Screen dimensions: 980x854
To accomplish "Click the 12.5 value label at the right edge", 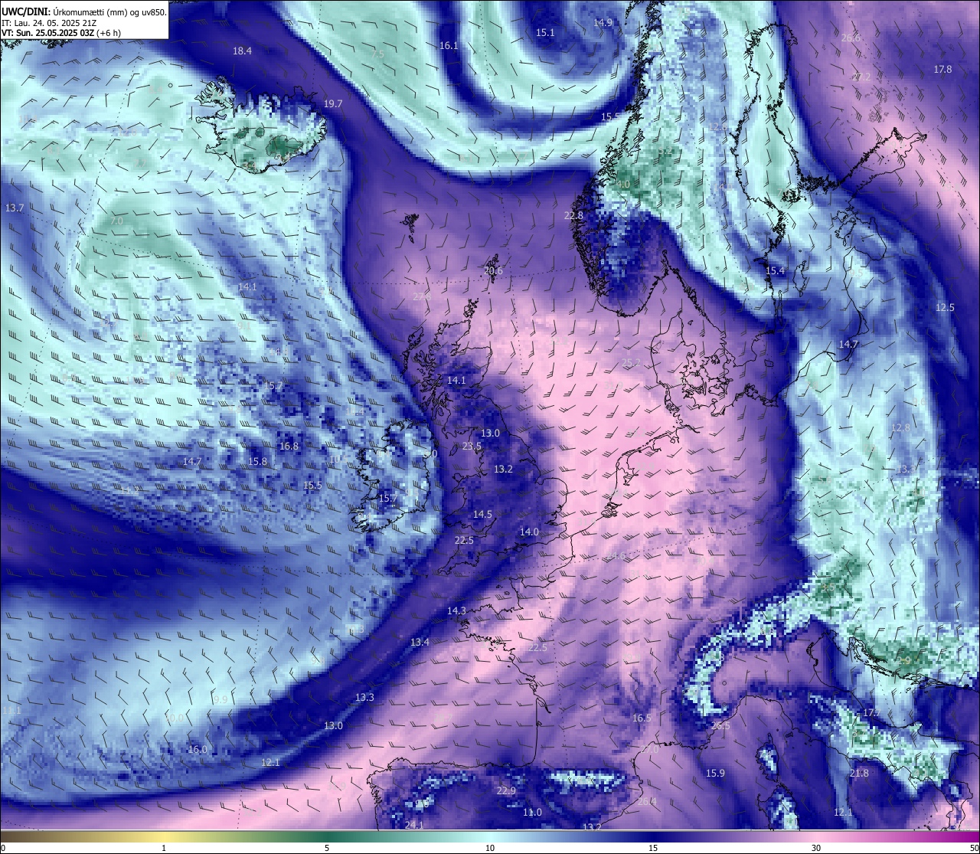I will pyautogui.click(x=946, y=307).
